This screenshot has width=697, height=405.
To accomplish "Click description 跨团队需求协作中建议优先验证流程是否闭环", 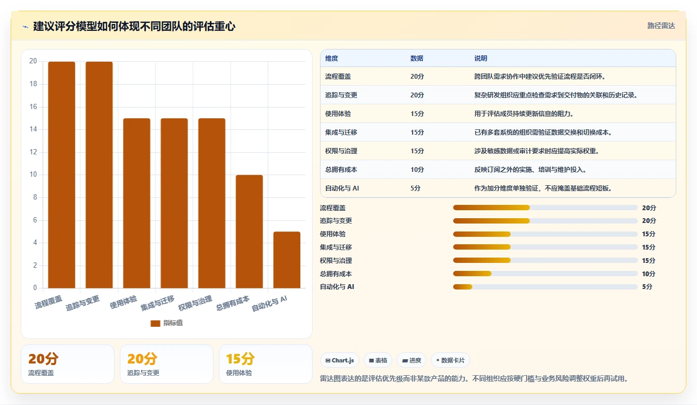I will (x=540, y=77).
